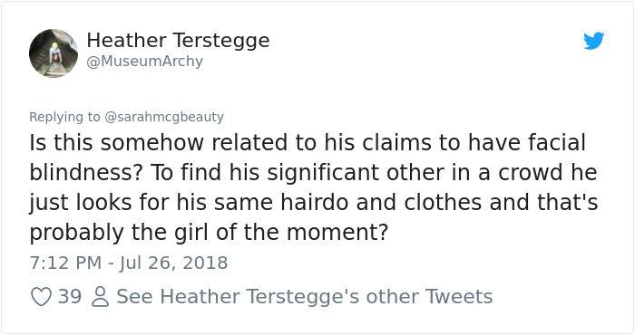Screen dimensions: 635x335
Task: Click the 39 likes count
Action: tap(70, 297)
